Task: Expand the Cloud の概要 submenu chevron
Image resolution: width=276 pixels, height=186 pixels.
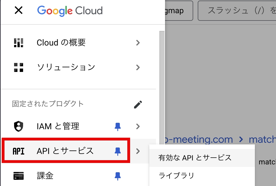Action: point(138,43)
